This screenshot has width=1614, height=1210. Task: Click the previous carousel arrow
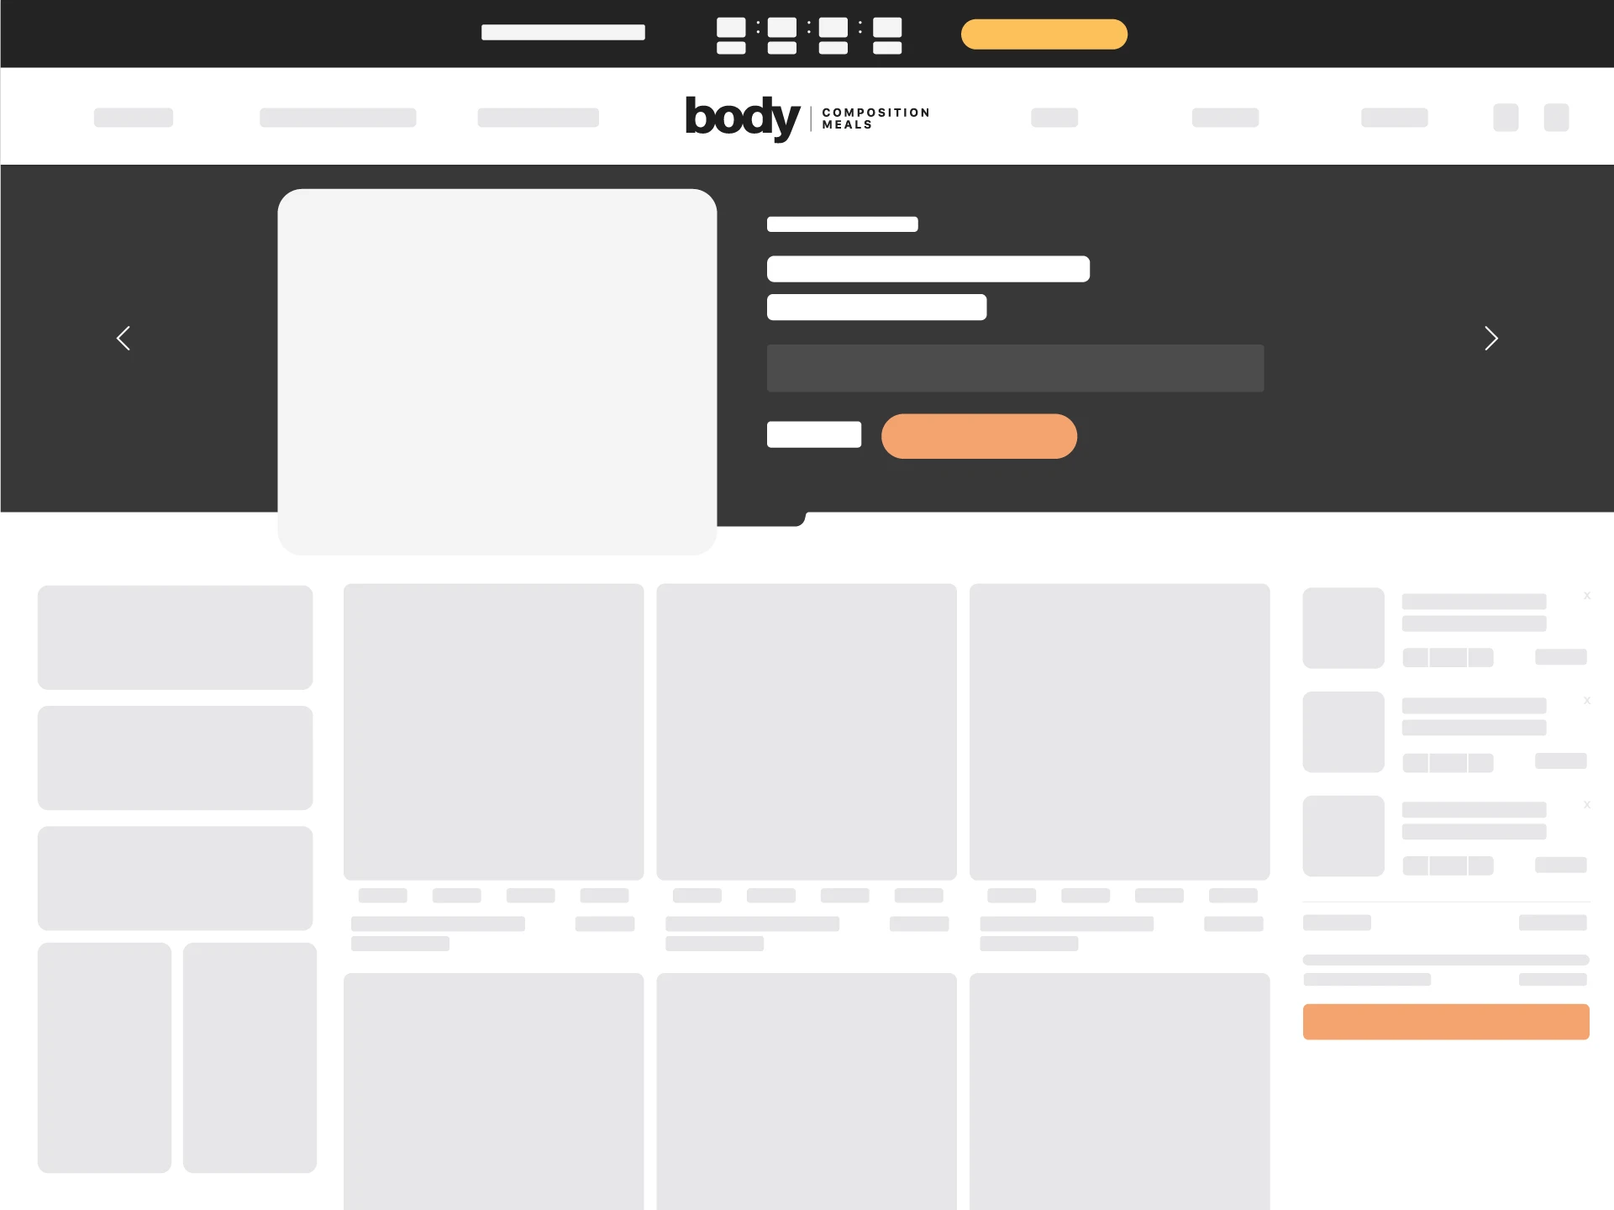pos(124,337)
